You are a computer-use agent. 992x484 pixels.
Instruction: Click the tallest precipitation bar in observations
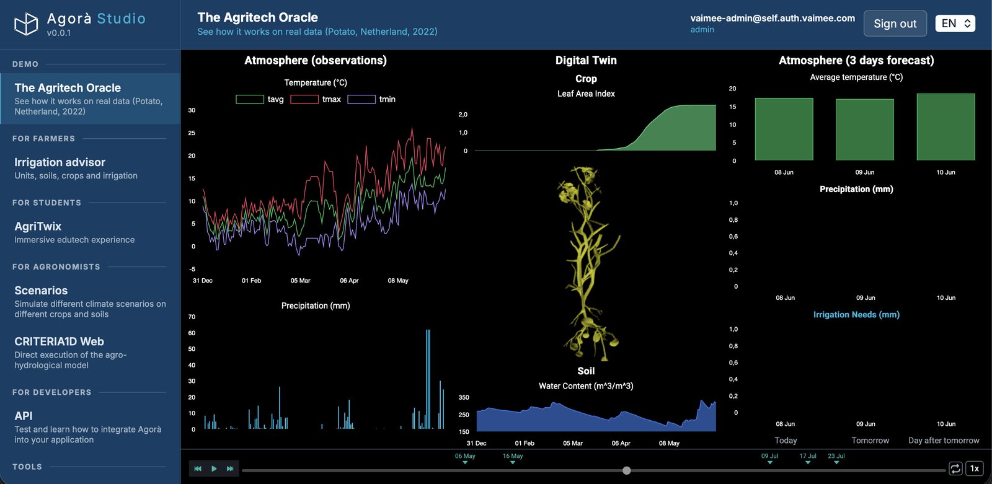pos(428,379)
